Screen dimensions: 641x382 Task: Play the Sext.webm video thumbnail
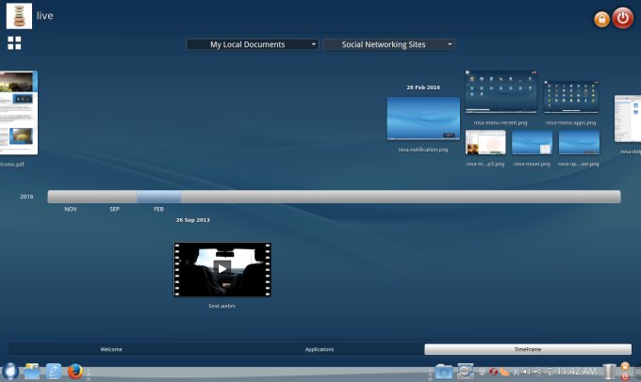(x=222, y=268)
